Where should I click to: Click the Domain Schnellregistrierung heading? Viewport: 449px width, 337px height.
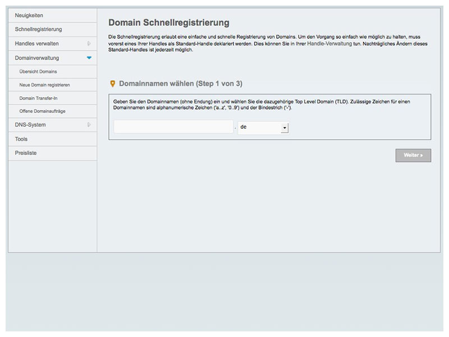tap(169, 22)
